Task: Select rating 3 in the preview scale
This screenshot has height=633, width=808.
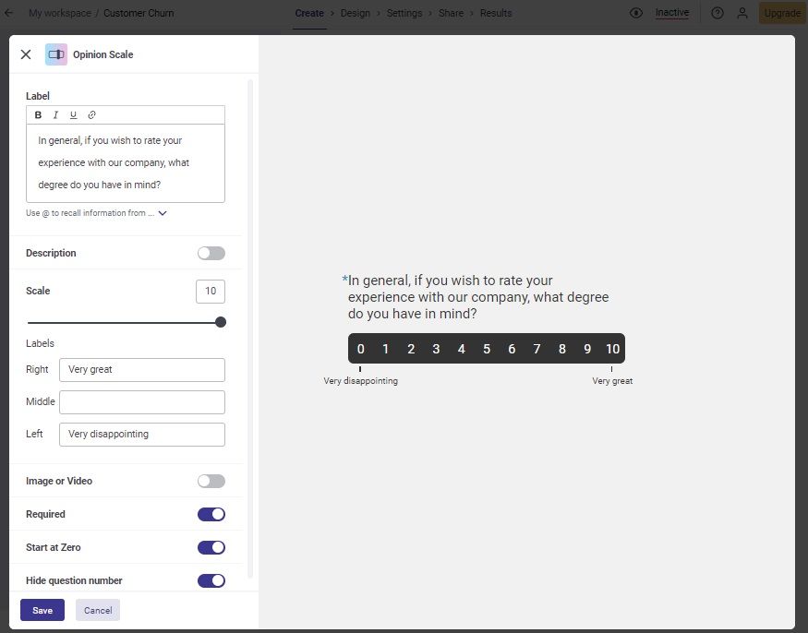Action: (x=436, y=349)
